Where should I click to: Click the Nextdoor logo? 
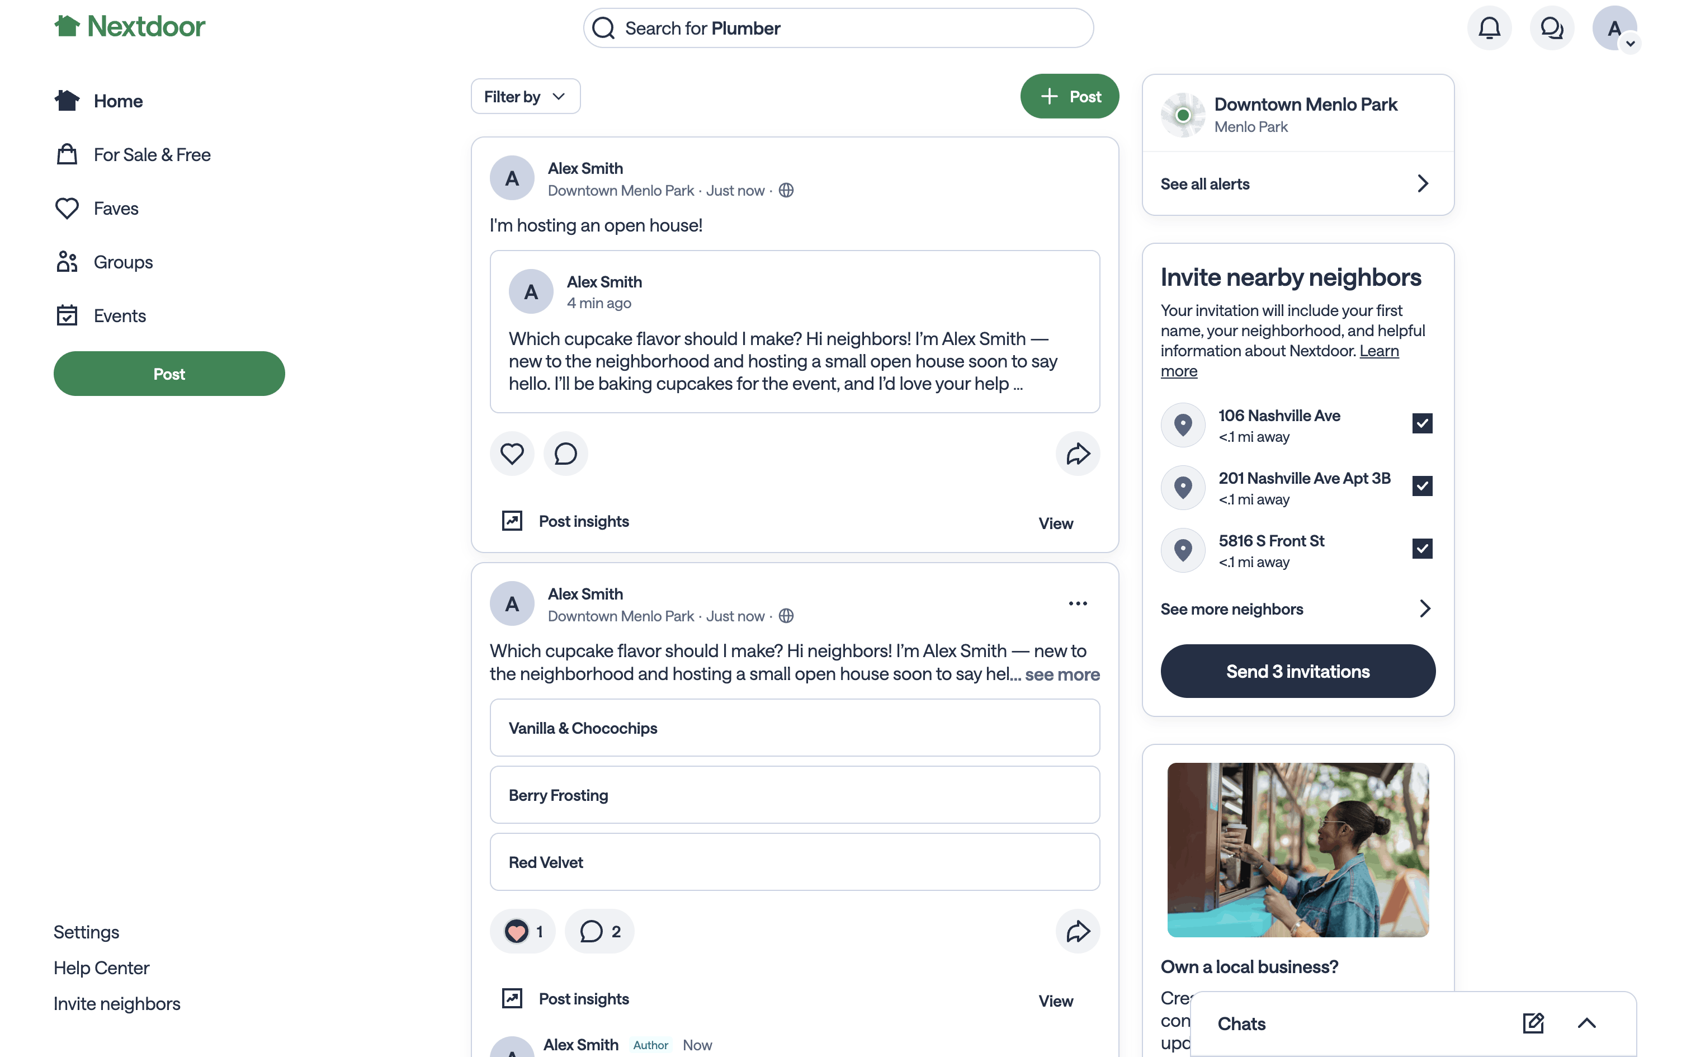point(130,27)
